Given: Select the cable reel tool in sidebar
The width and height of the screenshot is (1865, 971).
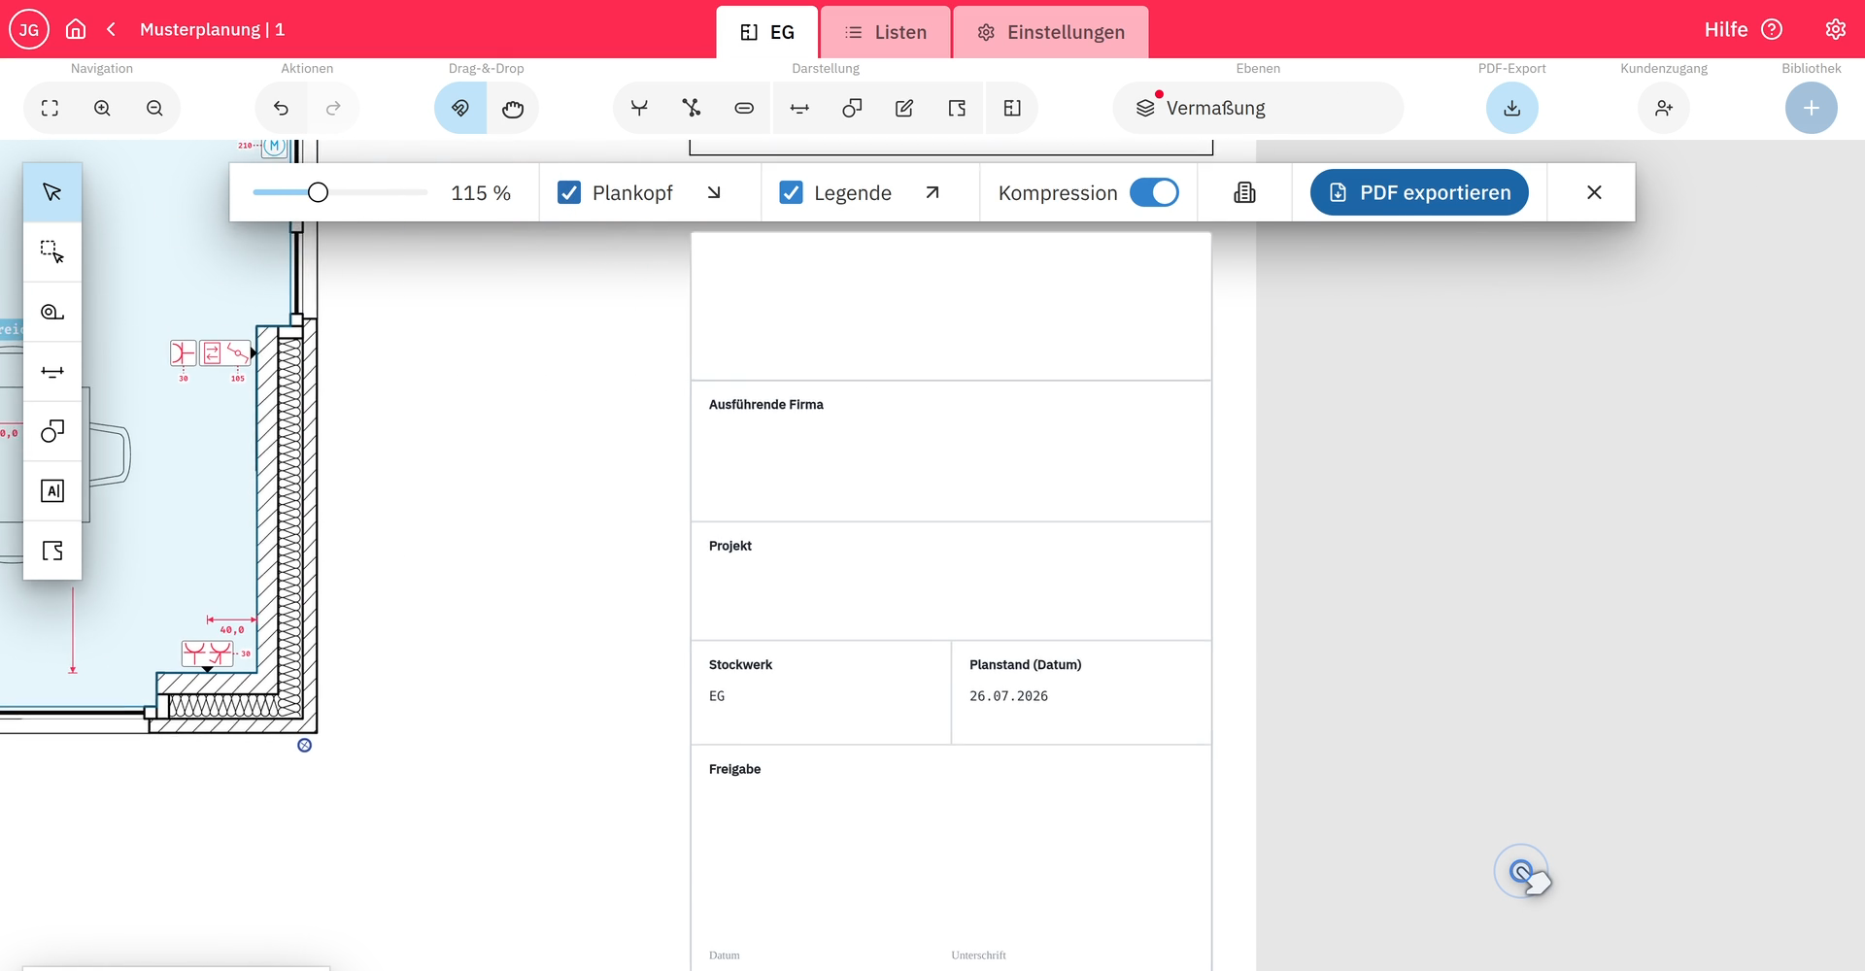Looking at the screenshot, I should [x=52, y=312].
